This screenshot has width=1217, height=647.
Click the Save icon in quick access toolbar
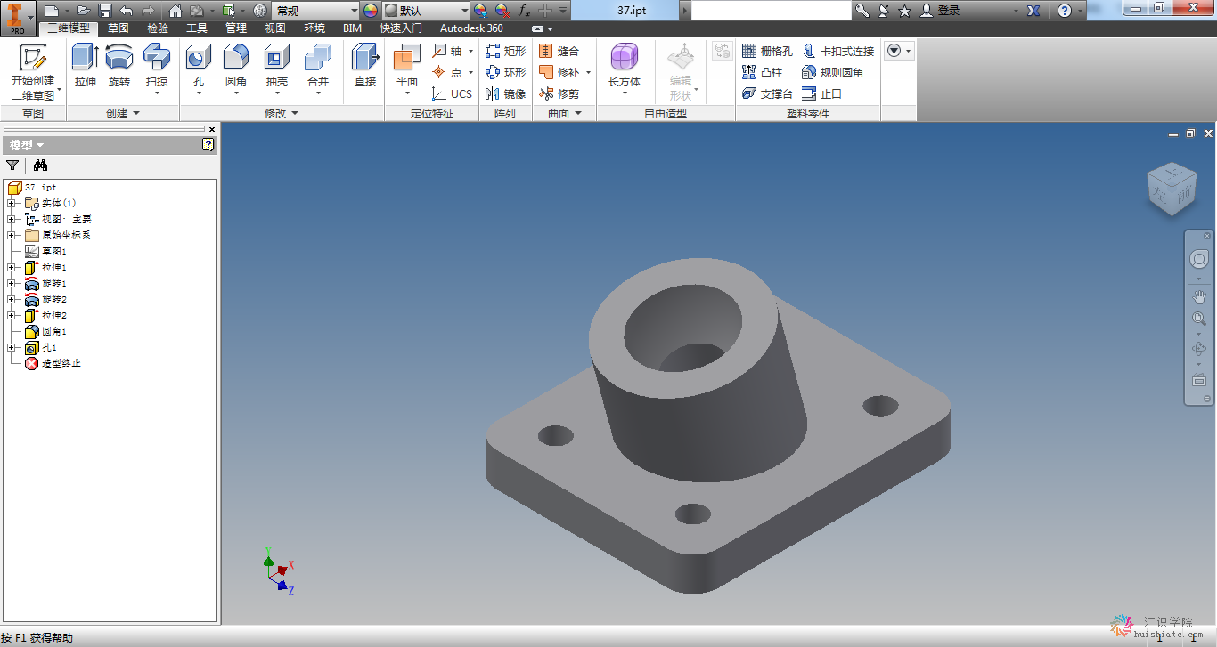tap(105, 11)
